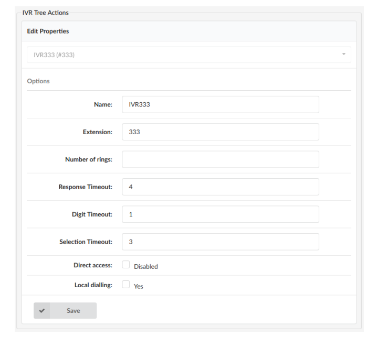The height and width of the screenshot is (337, 378).
Task: Click the Options section heading
Action: [x=38, y=81]
